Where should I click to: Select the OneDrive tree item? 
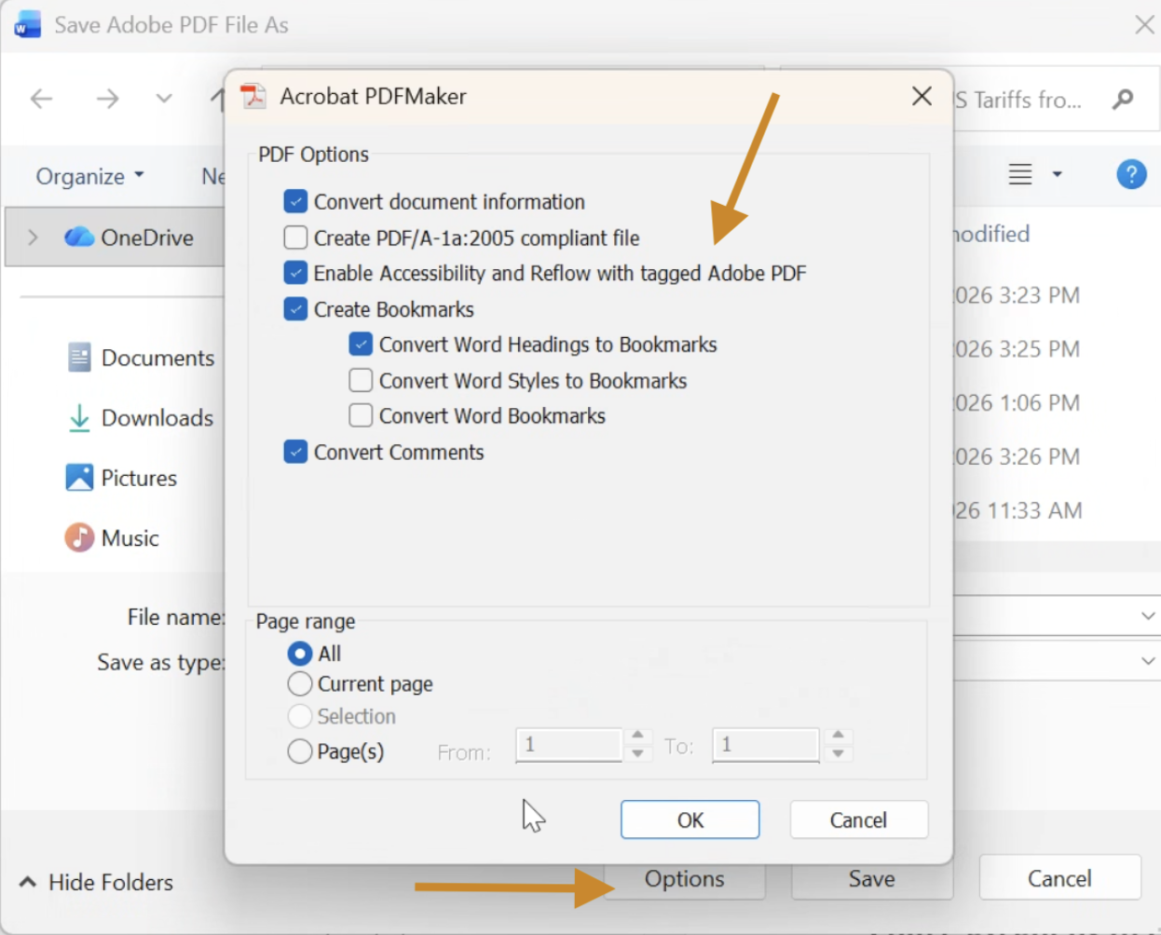(x=115, y=237)
